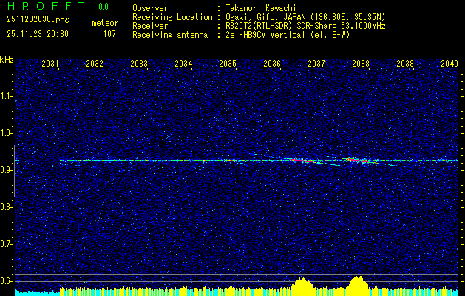Click the 'Observer' field label
Image resolution: width=465 pixels, height=296 pixels.
(x=150, y=8)
